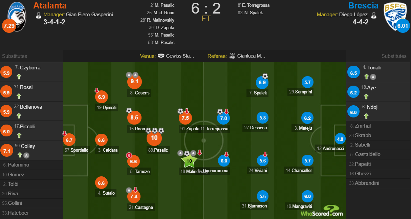Click Malinovskiy's green star rating icon
The height and width of the screenshot is (219, 411).
pos(190,161)
